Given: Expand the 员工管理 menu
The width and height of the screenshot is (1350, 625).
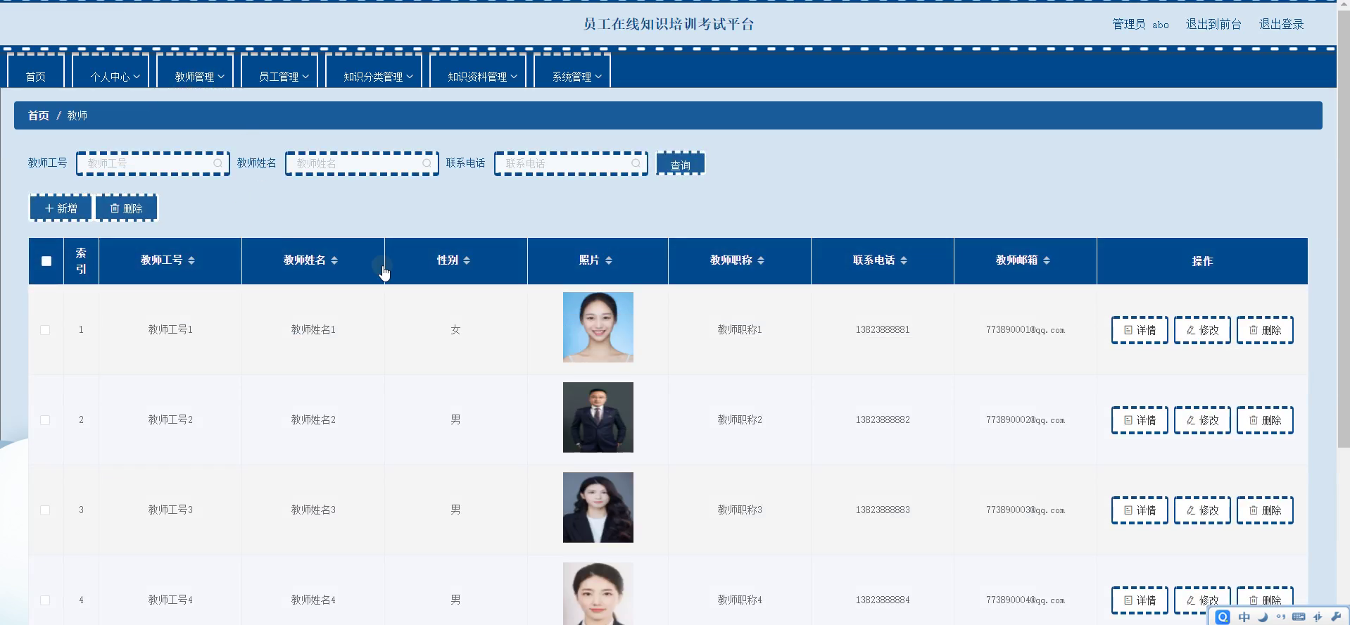Looking at the screenshot, I should click(x=279, y=71).
